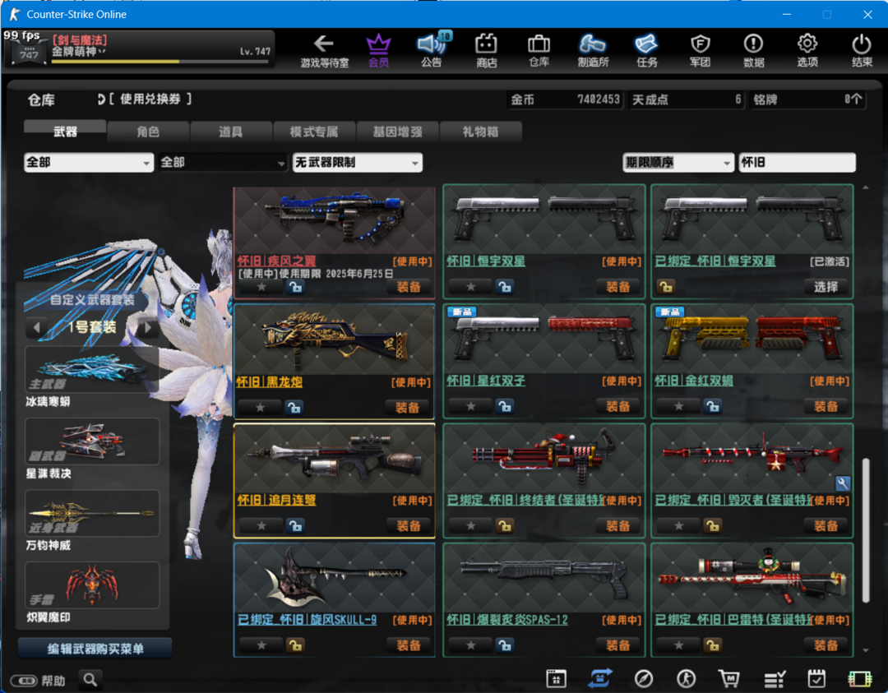The width and height of the screenshot is (888, 693).
Task: Open the white 全部 category dropdown
Action: click(89, 163)
